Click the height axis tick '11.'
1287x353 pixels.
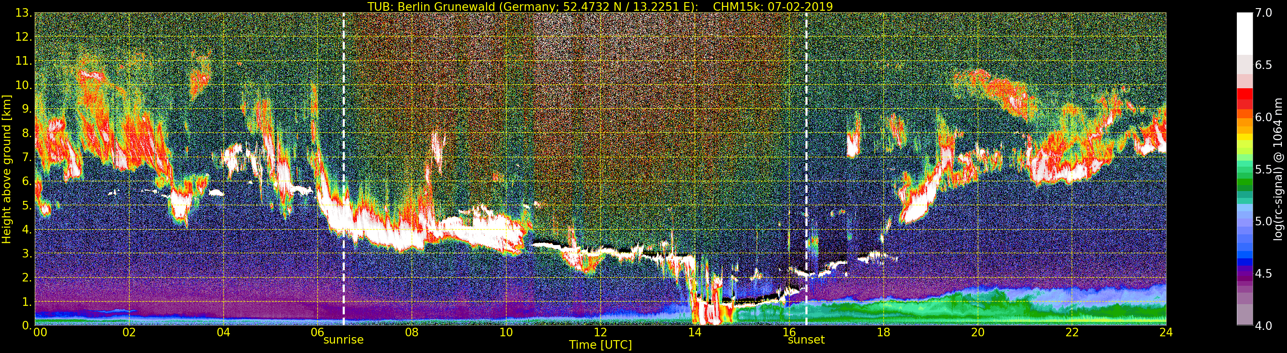24,61
